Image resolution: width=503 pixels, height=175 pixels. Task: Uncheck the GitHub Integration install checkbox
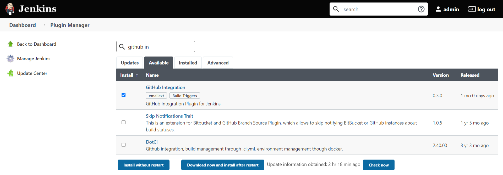(124, 95)
